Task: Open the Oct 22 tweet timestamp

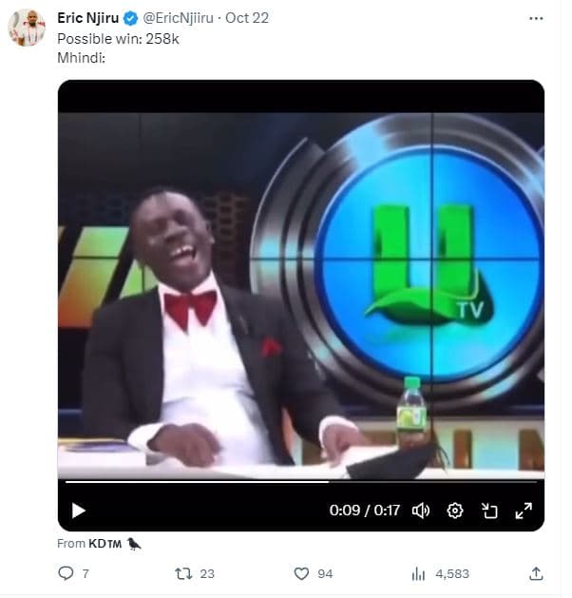Action: point(248,18)
